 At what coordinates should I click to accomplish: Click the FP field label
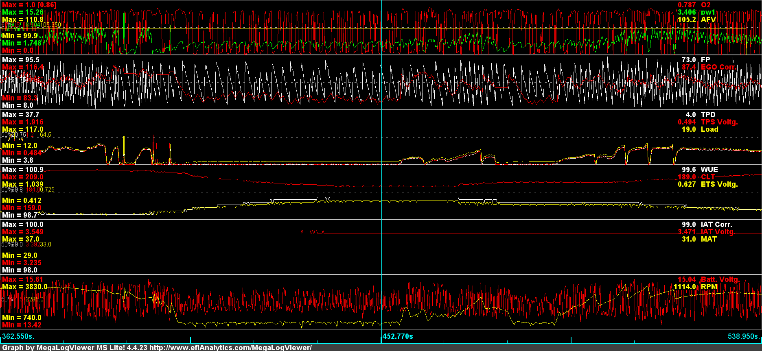(x=705, y=60)
